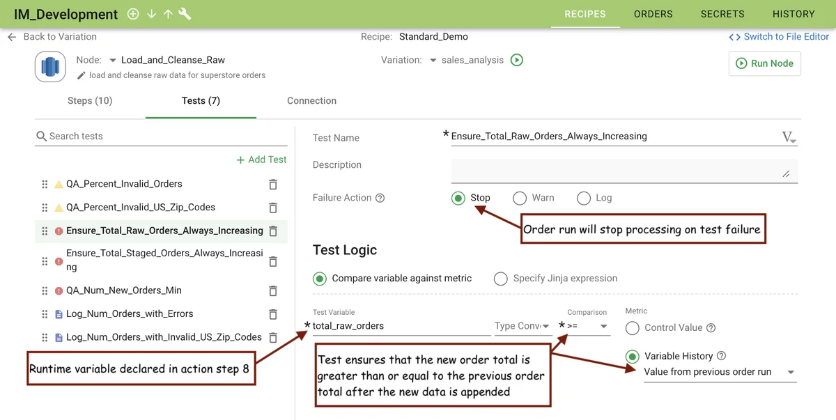836x420 pixels.
Task: Click the wrench icon in header
Action: click(x=185, y=14)
